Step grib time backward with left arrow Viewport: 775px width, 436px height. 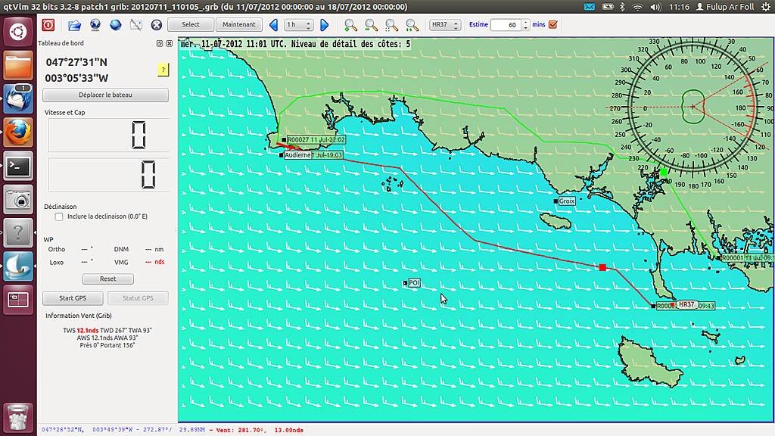pyautogui.click(x=273, y=25)
